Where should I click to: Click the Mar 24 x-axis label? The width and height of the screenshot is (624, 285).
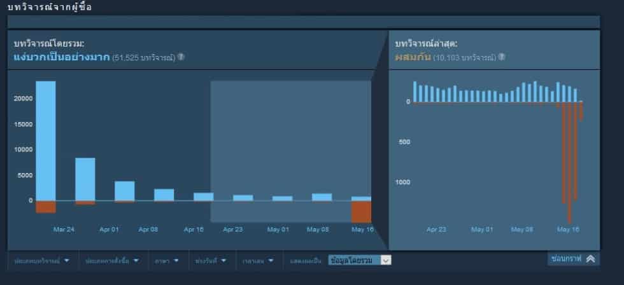point(64,230)
